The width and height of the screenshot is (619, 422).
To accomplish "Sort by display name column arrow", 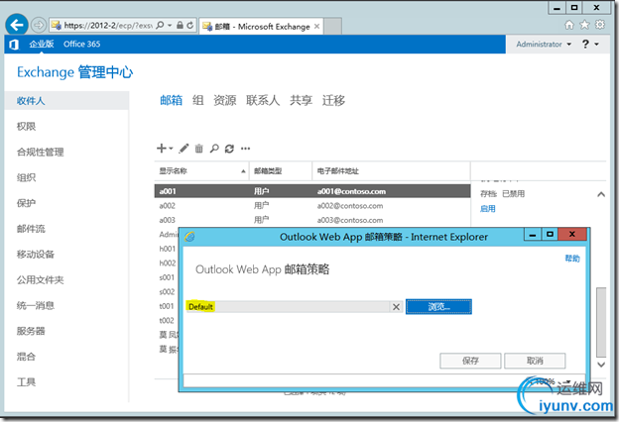I will tap(243, 171).
